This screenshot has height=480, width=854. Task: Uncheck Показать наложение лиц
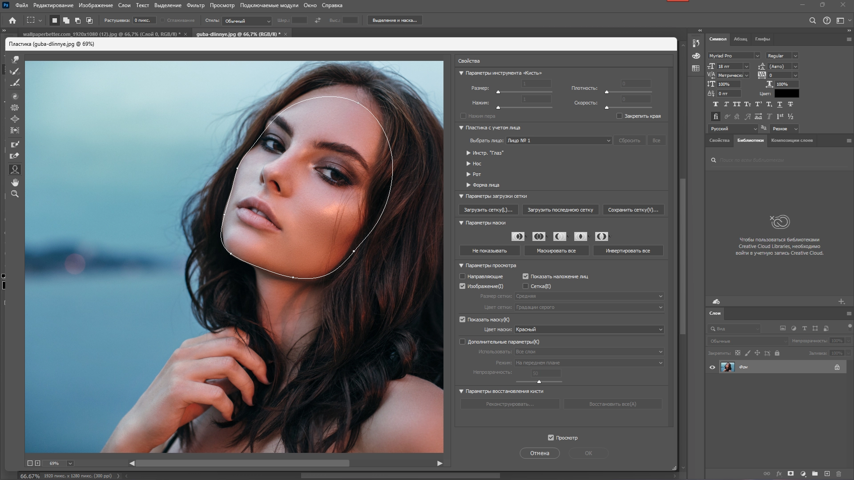click(525, 276)
